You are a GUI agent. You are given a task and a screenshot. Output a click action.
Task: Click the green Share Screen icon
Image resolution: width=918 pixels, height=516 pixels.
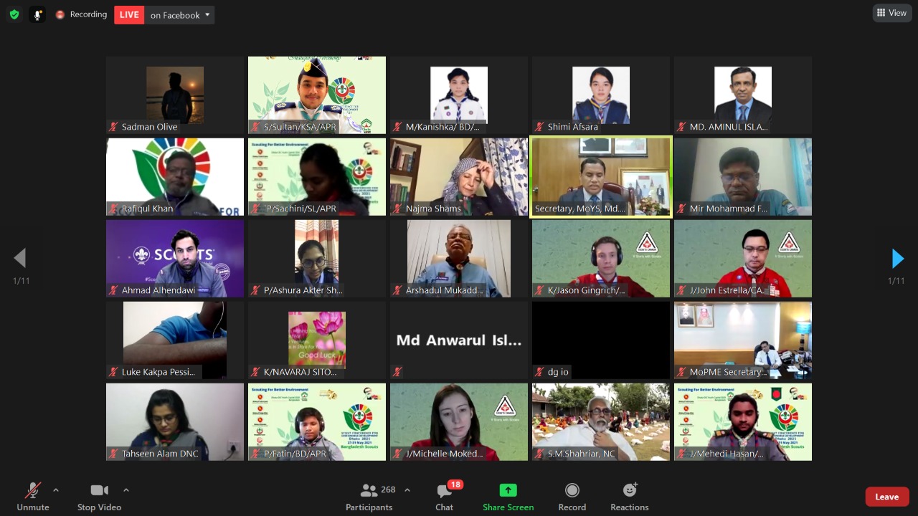508,490
